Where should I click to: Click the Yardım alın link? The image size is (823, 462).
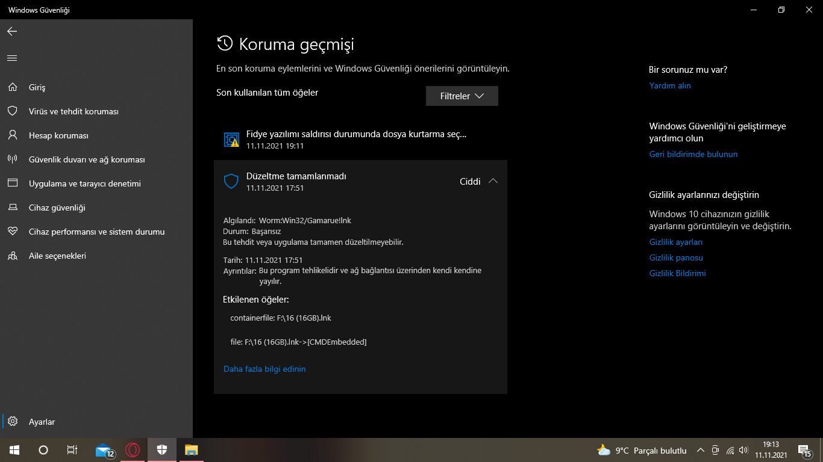tap(670, 85)
